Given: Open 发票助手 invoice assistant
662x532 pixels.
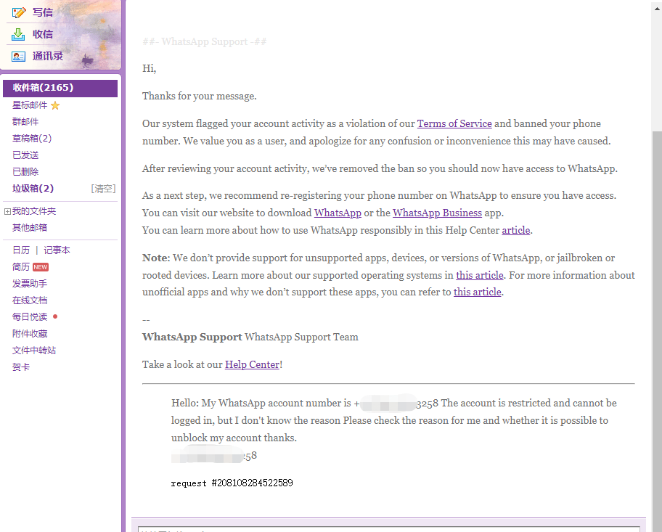Looking at the screenshot, I should pyautogui.click(x=30, y=283).
